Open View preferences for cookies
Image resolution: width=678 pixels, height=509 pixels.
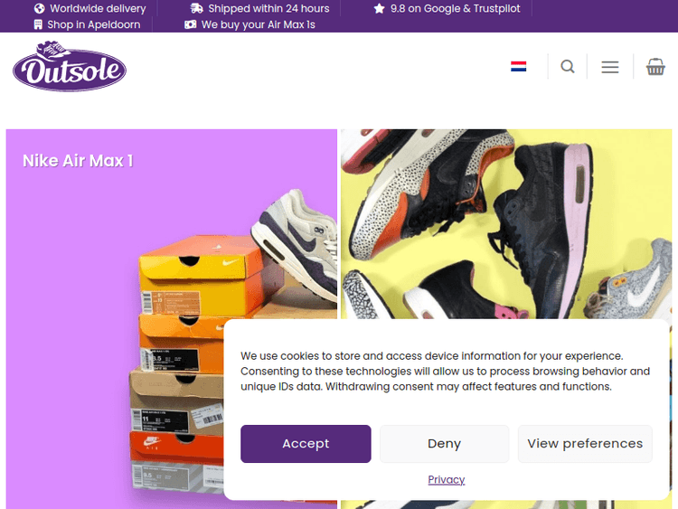click(x=585, y=444)
